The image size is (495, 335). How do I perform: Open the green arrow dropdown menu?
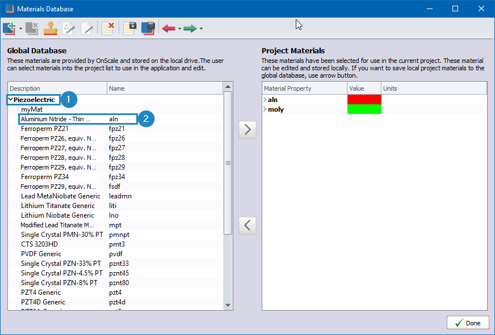coord(201,29)
